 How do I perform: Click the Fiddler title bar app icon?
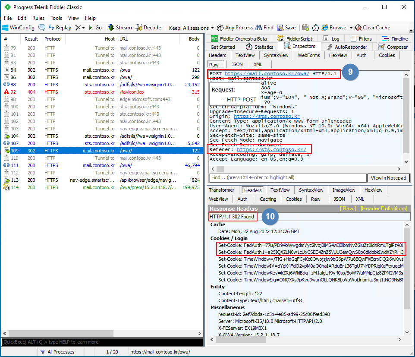(x=7, y=7)
